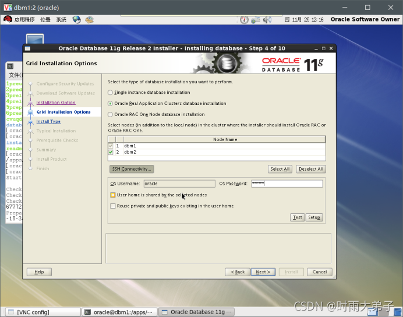Toggle the dbm2 node checkbox
The height and width of the screenshot is (317, 403).
[111, 152]
